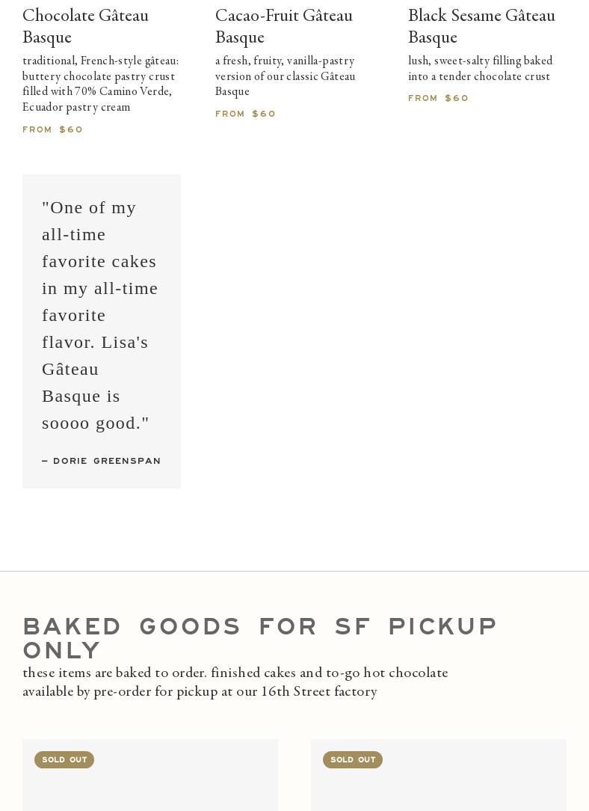Click the "One of my" opening line of quote
The image size is (589, 811).
89,208
